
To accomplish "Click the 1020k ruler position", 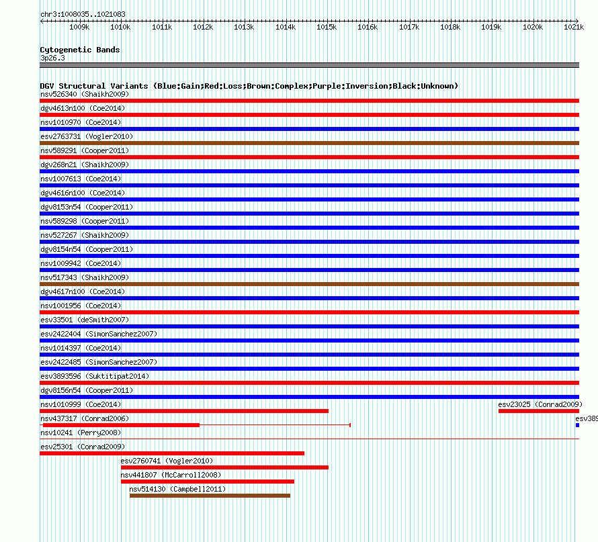I will (x=532, y=27).
